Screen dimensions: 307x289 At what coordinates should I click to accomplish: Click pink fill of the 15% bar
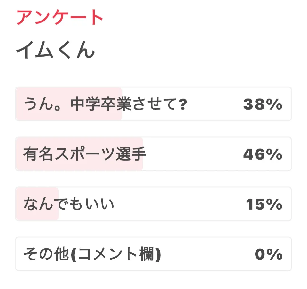(x=37, y=215)
